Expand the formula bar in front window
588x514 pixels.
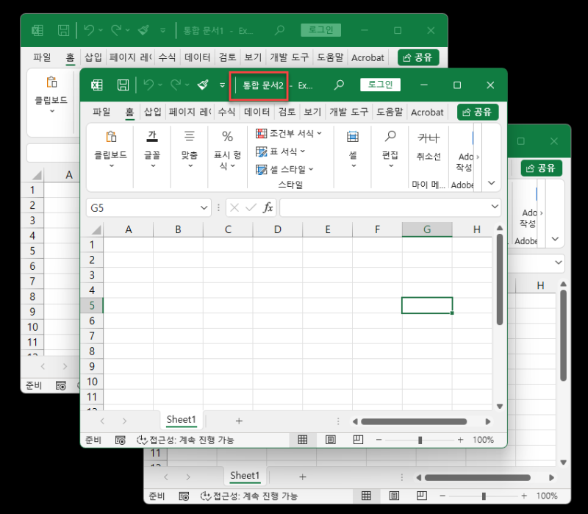495,207
